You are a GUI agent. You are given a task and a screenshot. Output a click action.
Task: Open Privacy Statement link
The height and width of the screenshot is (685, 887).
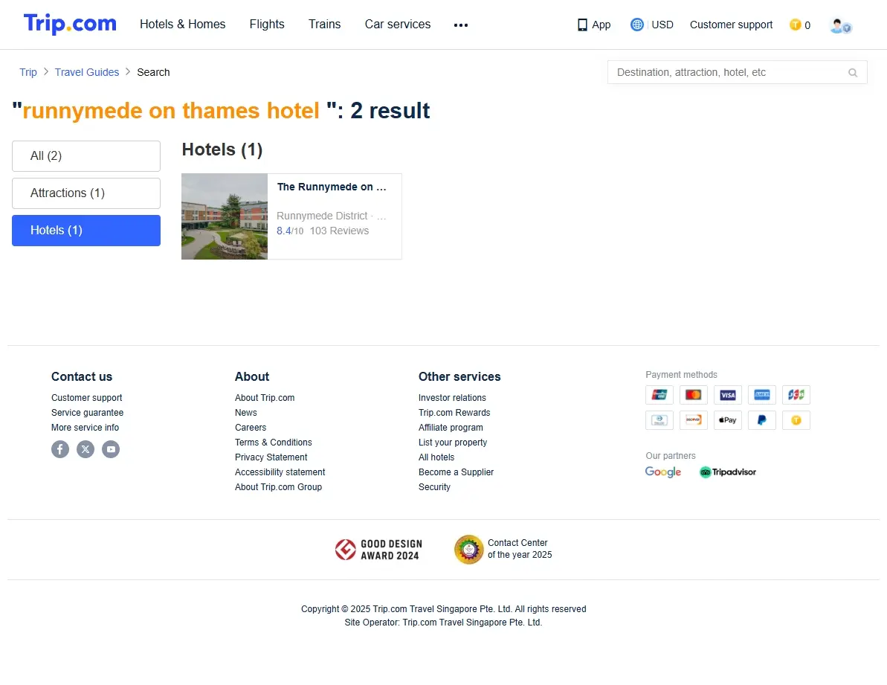pos(271,457)
